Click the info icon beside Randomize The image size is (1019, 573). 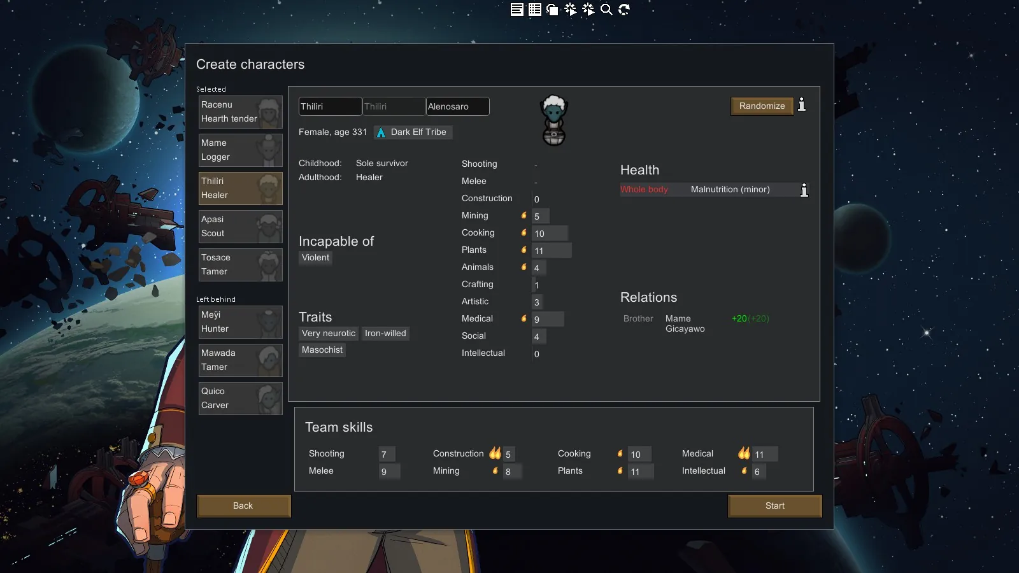point(802,105)
